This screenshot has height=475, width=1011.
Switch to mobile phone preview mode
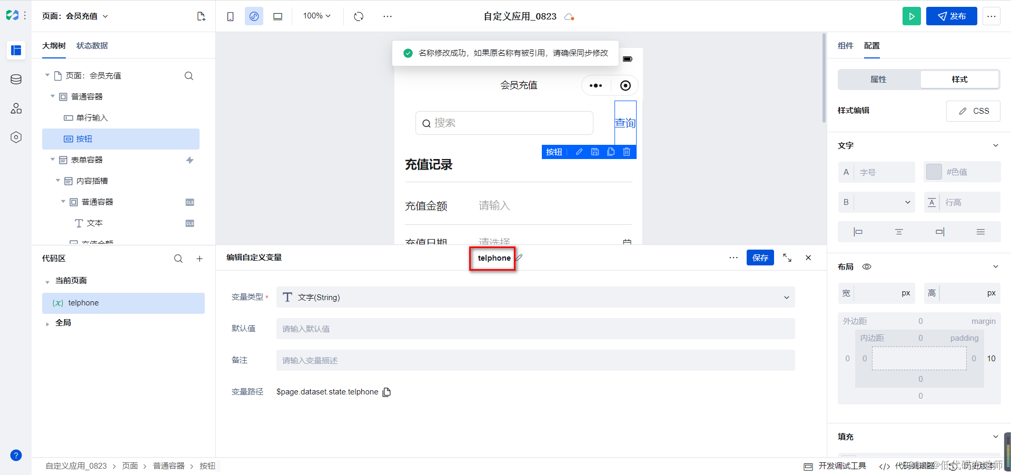tap(231, 16)
